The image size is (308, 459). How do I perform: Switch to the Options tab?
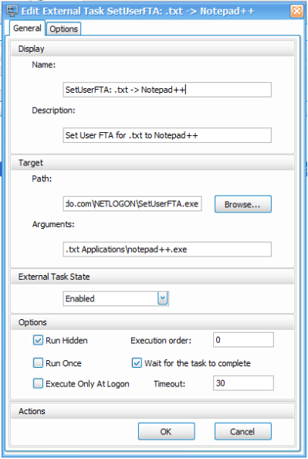point(63,29)
